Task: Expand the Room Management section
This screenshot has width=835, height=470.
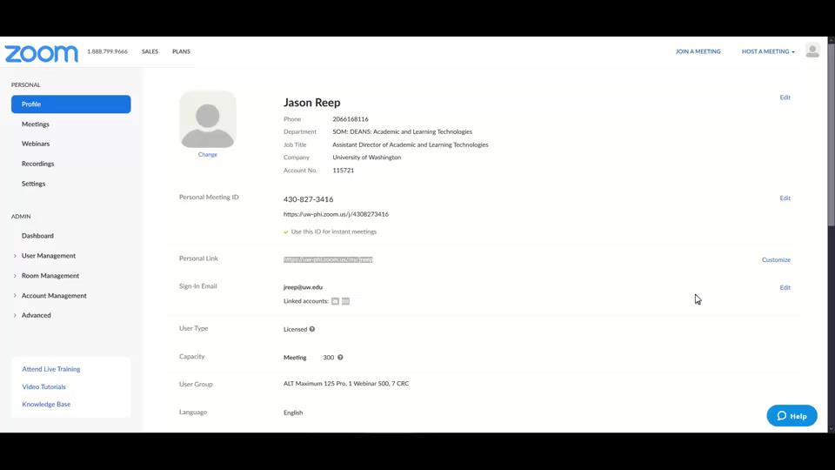Action: coord(50,276)
